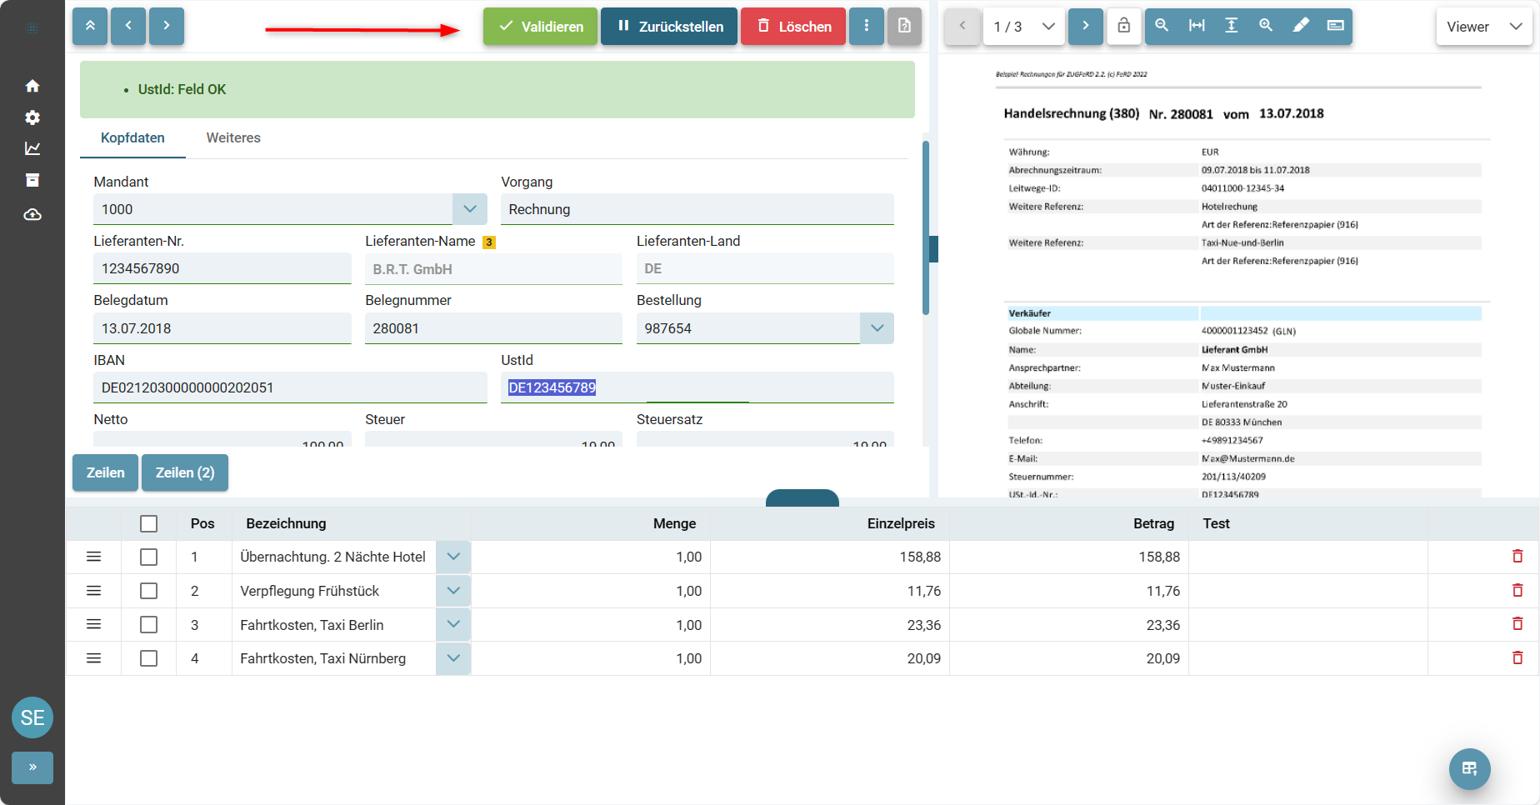1540x805 pixels.
Task: Expand dropdown for Verpflegung Frühstück description
Action: tap(453, 591)
